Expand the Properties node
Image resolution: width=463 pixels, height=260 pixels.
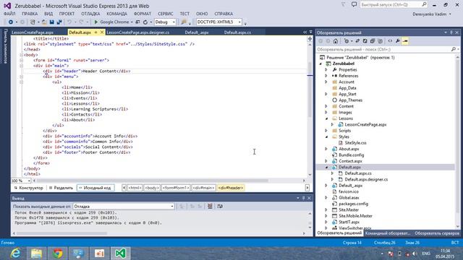[326, 69]
